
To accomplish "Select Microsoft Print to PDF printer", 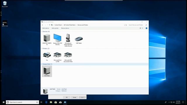I will (58, 57).
